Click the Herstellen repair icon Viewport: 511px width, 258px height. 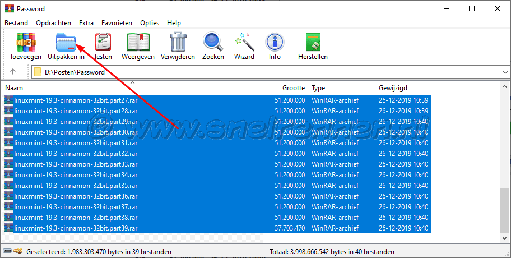pos(313,42)
